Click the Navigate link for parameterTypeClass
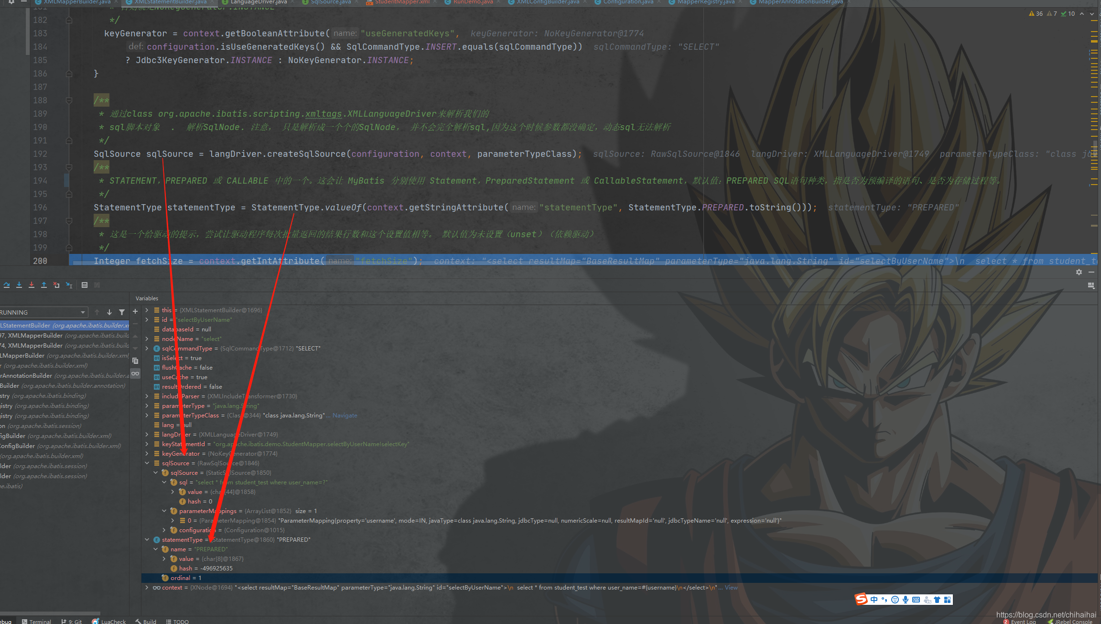The image size is (1101, 624). [345, 415]
